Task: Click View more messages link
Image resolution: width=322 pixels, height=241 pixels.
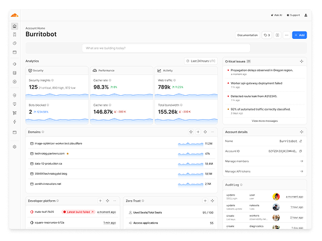Action: [x=264, y=121]
